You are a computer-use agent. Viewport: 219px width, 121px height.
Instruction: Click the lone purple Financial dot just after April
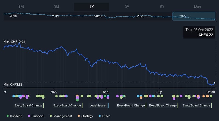point(117,96)
